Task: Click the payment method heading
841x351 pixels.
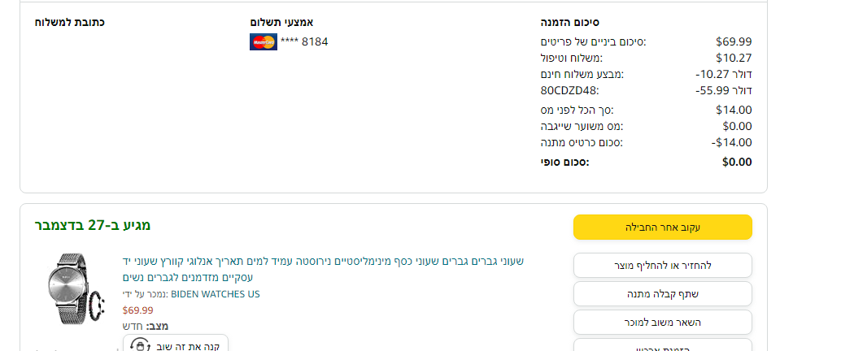Action: point(281,22)
